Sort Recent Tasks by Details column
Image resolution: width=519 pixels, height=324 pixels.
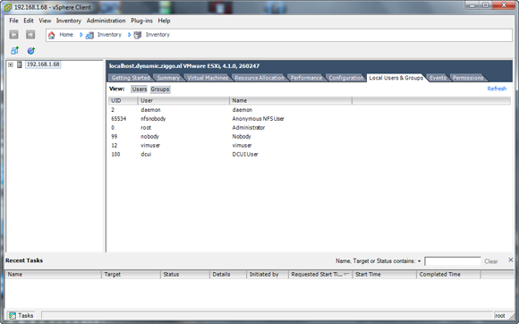228,275
